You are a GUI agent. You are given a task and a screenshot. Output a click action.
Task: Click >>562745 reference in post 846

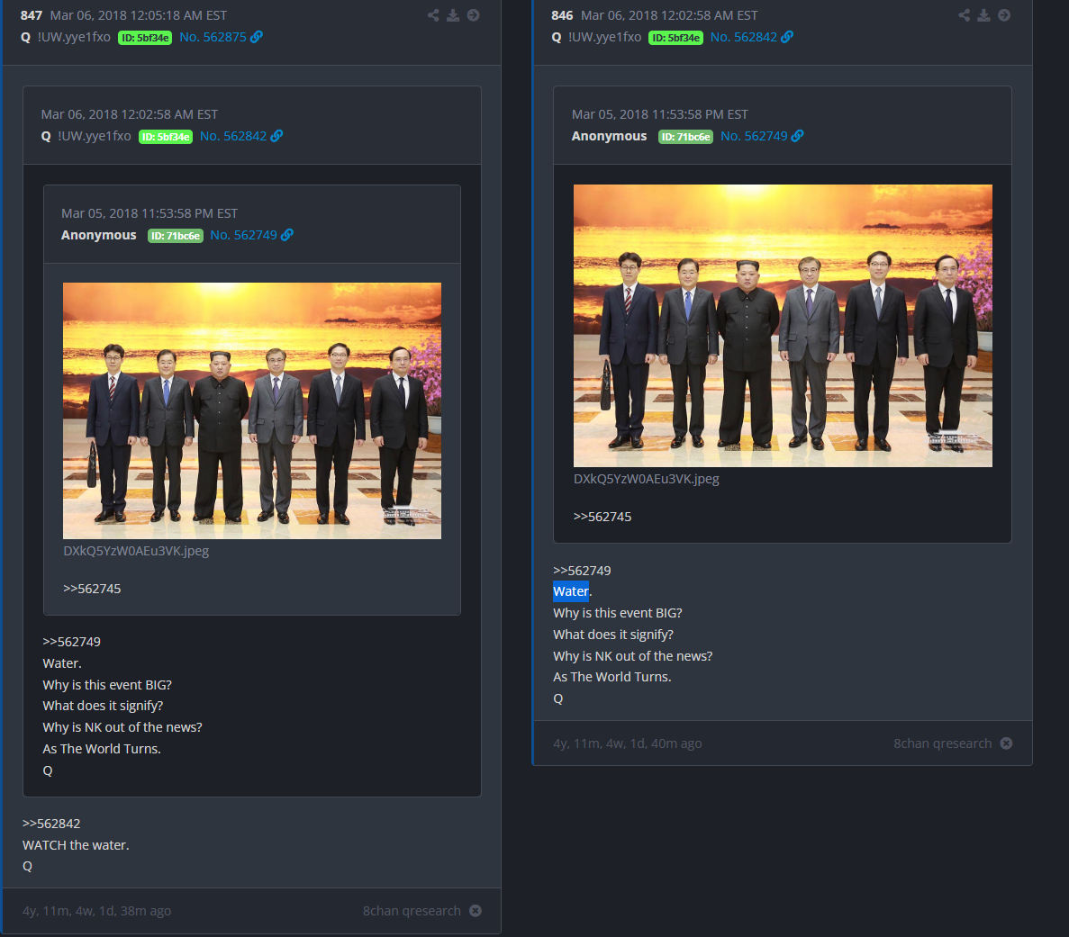(602, 517)
